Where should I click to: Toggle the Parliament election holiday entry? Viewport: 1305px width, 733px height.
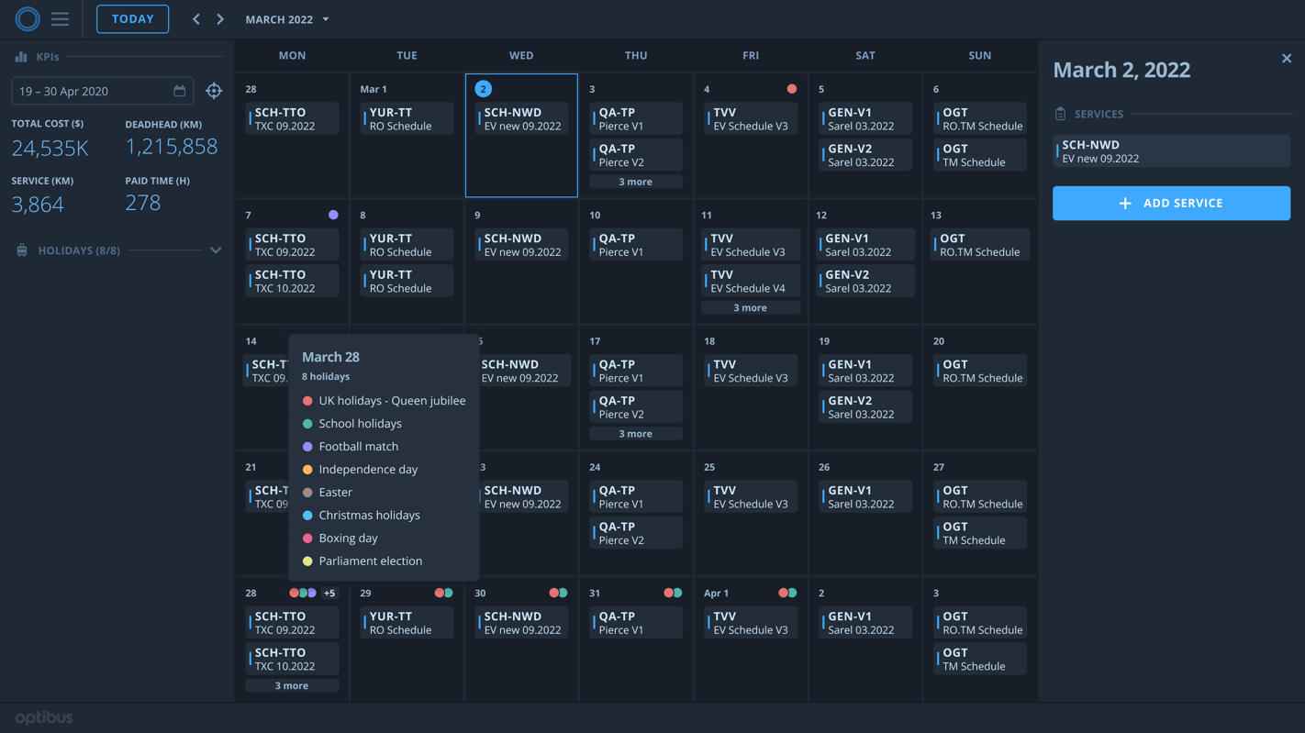tap(370, 561)
